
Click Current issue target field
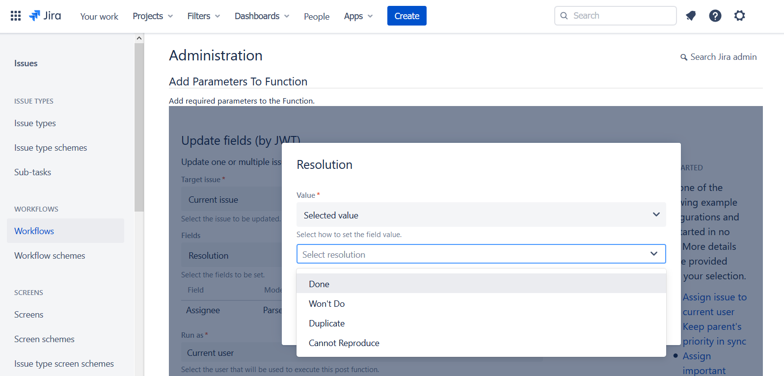231,200
